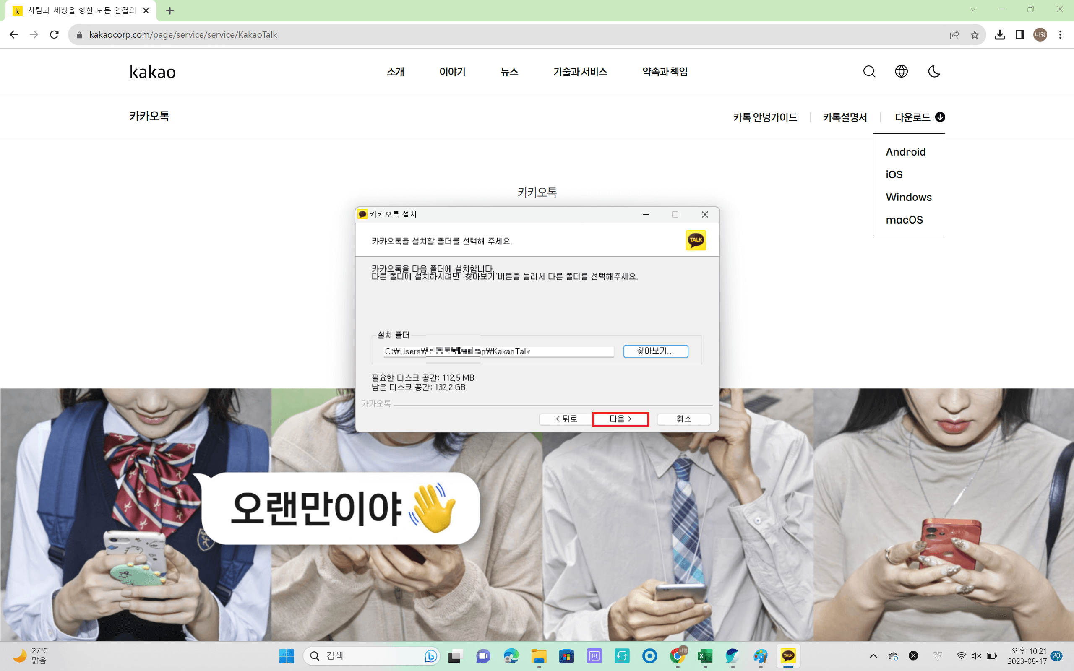Open KakaoTalk installer in taskbar

788,655
